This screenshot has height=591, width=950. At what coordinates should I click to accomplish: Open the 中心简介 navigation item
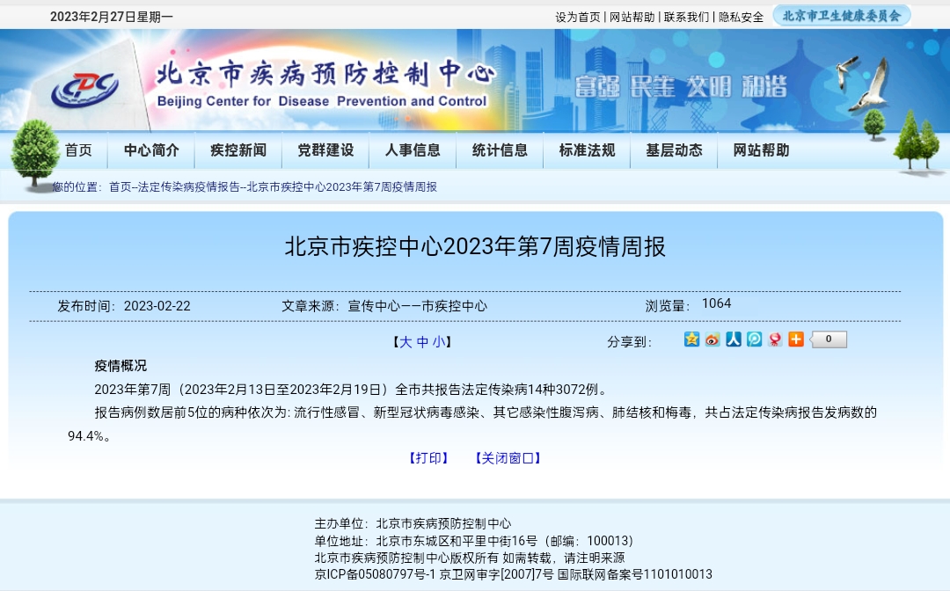(x=151, y=150)
